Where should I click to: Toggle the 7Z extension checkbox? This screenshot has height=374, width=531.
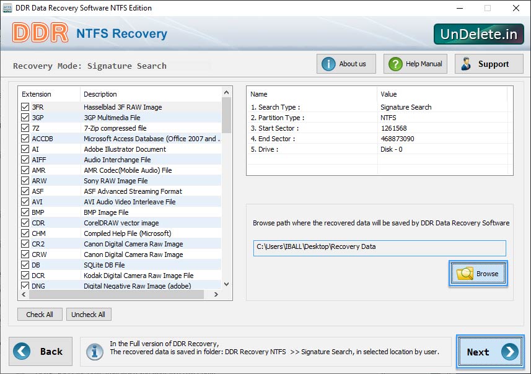coord(25,128)
